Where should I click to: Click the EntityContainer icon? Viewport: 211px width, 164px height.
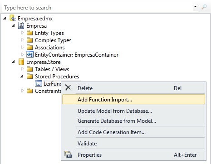[x=30, y=54]
